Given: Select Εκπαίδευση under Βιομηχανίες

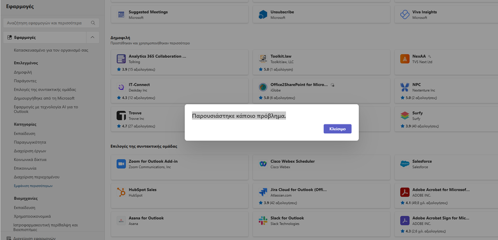Looking at the screenshot, I should 24,208.
